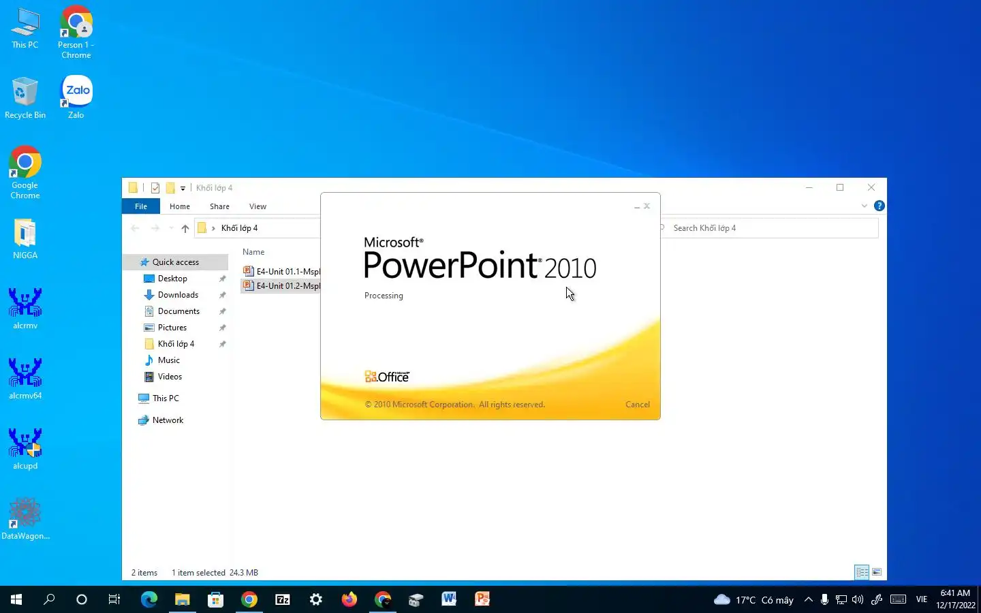Open Cortana from the taskbar
This screenshot has width=981, height=613.
coord(82,599)
